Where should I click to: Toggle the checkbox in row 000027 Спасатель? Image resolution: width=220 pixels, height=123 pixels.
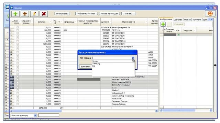[x=18, y=98]
